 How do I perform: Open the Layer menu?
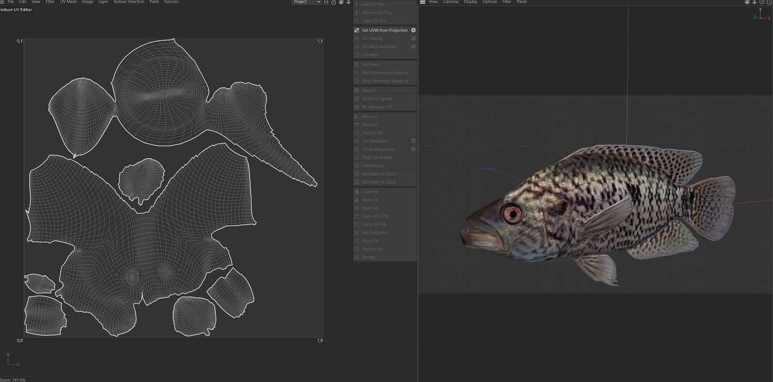pyautogui.click(x=104, y=2)
